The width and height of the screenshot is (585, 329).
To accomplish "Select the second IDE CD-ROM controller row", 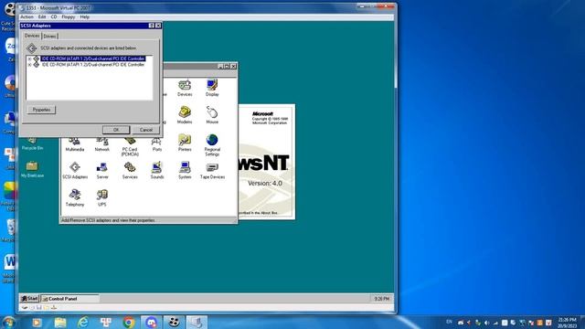I will pyautogui.click(x=93, y=65).
